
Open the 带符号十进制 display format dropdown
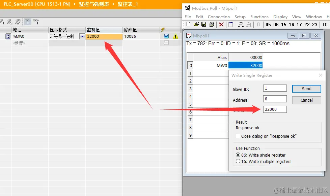point(82,36)
